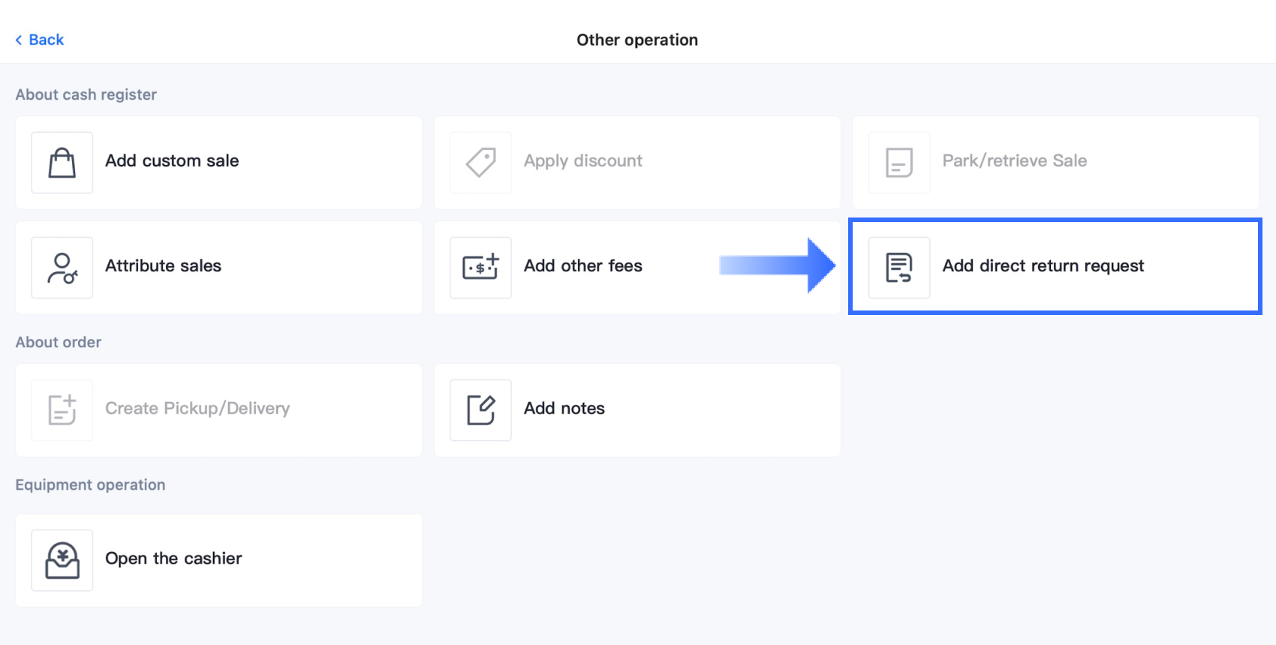1276x645 pixels.
Task: Select Create Pickup/Delivery label
Action: [197, 408]
